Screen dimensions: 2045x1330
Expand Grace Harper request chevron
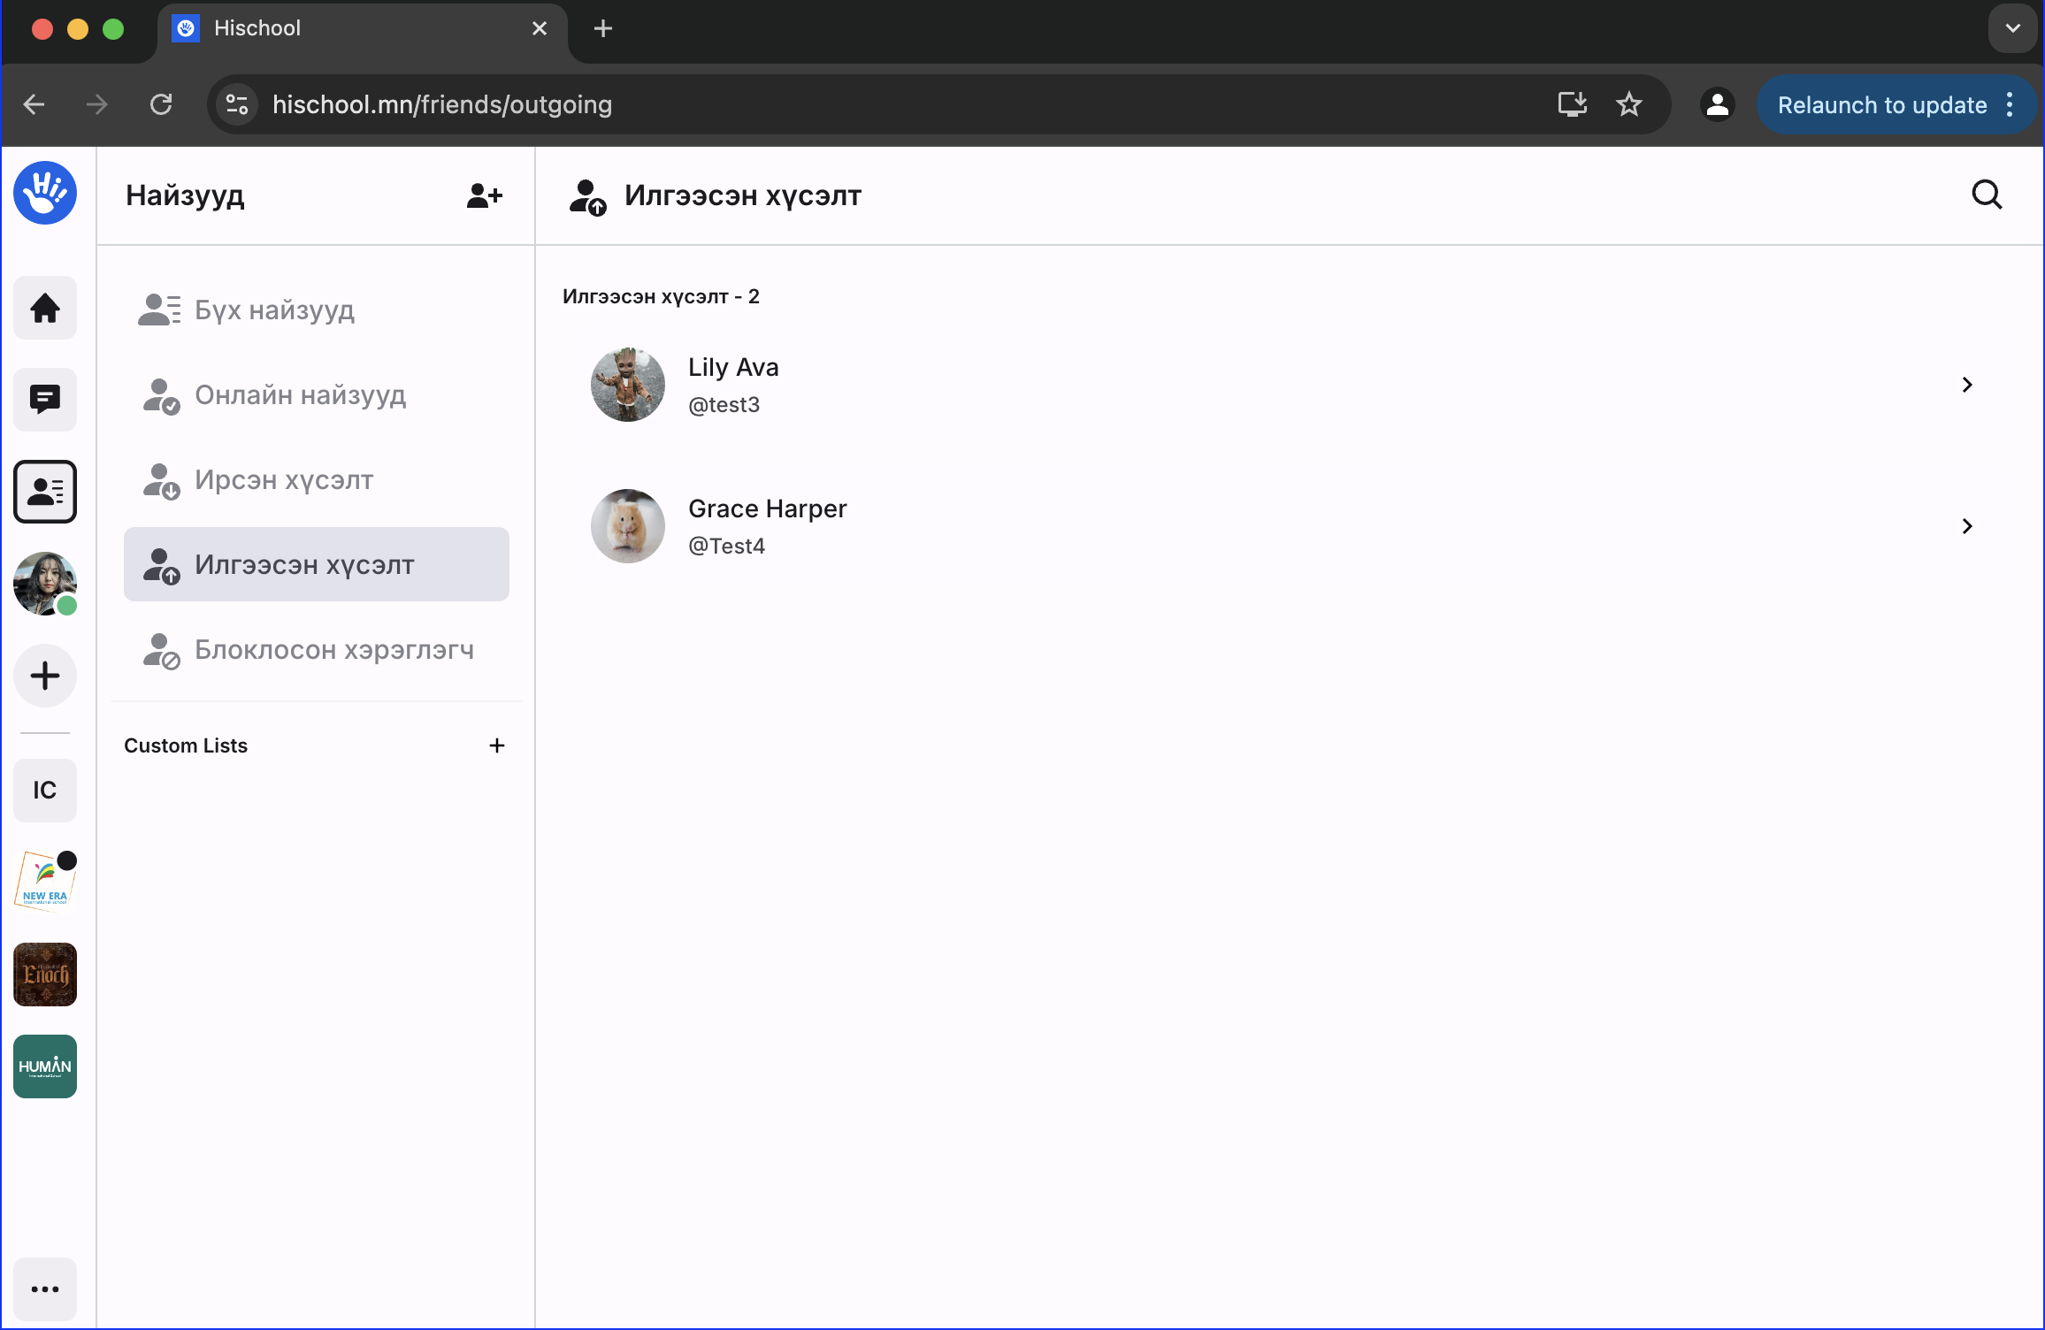tap(1967, 526)
